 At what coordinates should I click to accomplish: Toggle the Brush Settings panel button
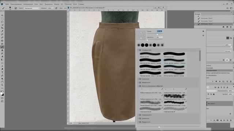pyautogui.click(x=16, y=8)
